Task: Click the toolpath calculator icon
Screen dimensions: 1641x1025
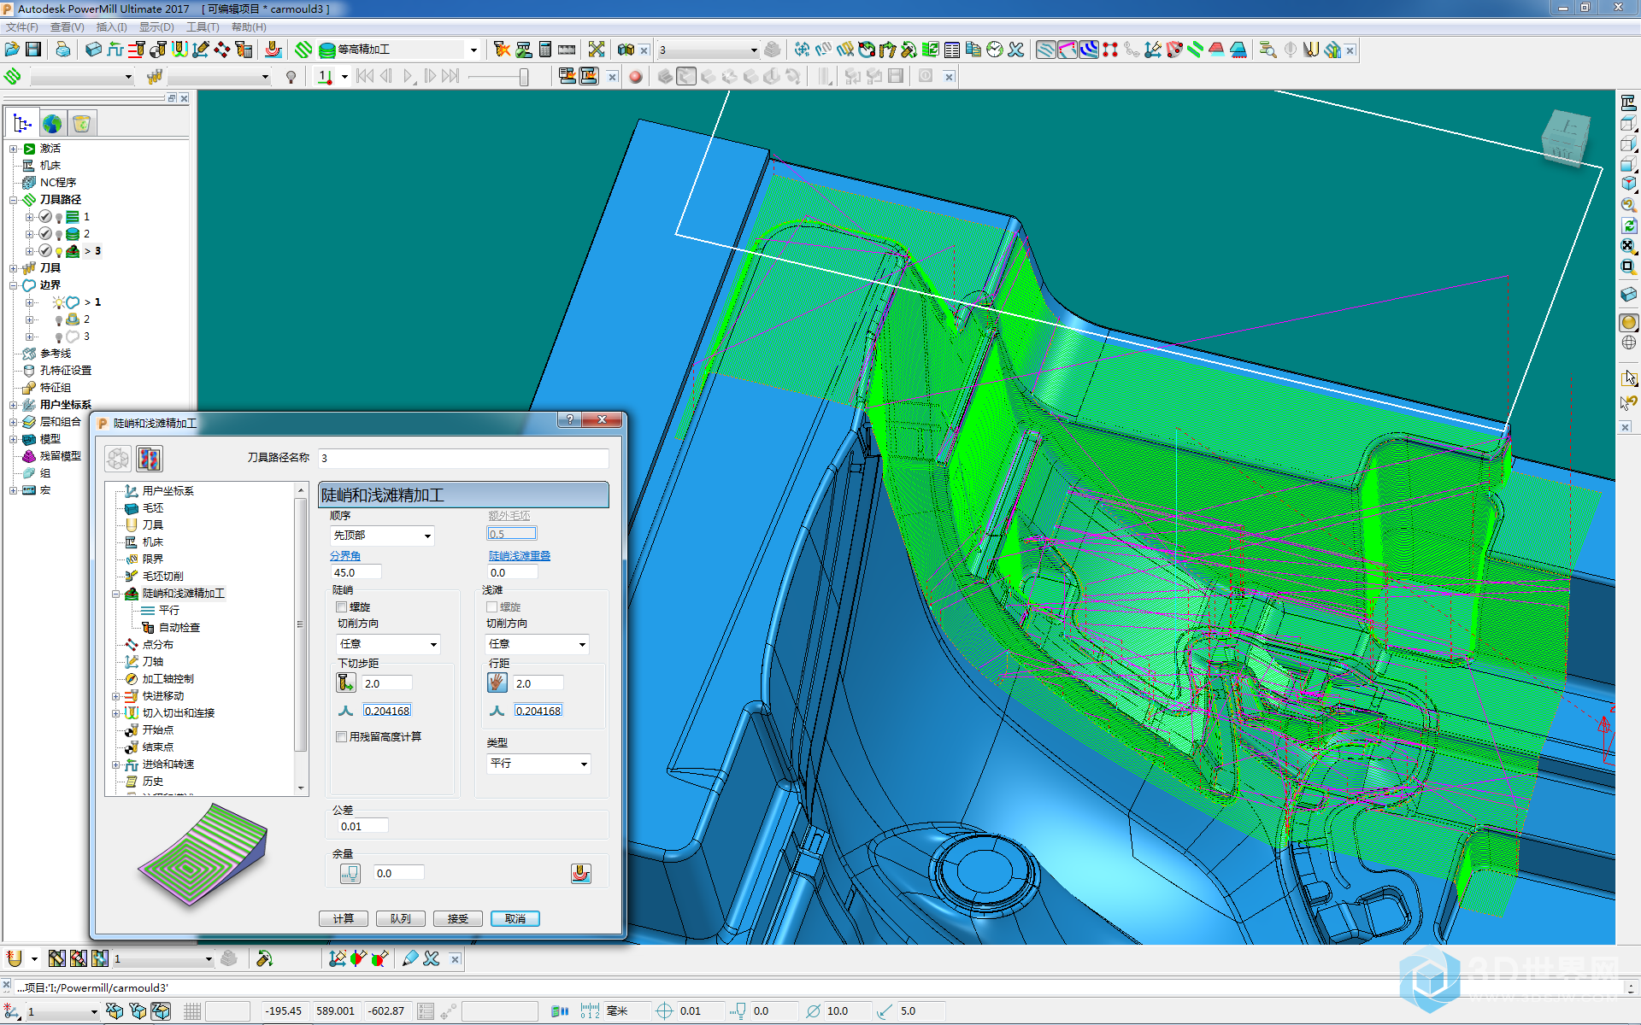Action: pyautogui.click(x=545, y=50)
